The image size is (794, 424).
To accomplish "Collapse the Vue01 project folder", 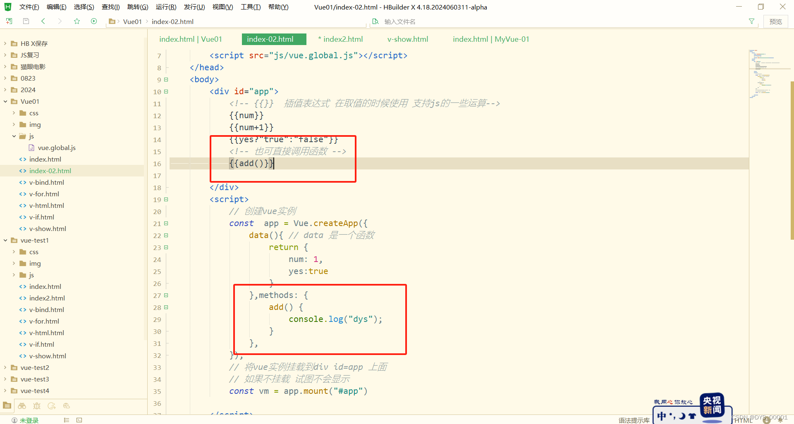I will tap(5, 101).
